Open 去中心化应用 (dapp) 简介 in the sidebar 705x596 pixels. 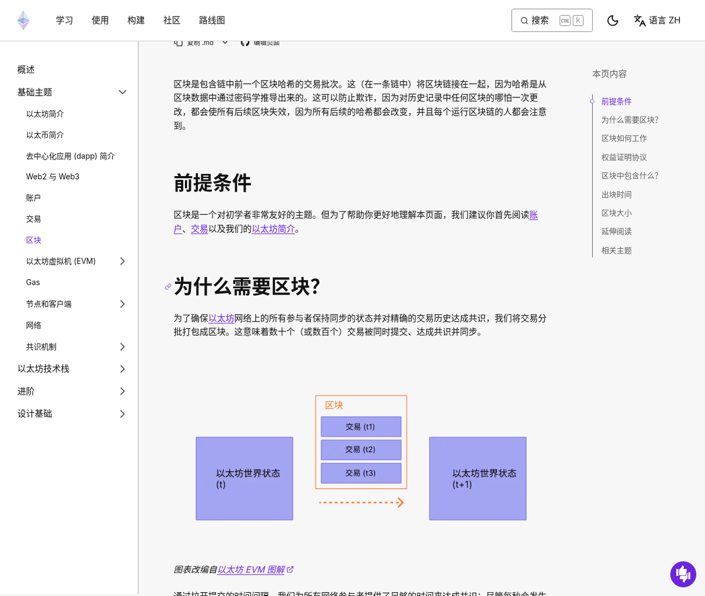click(x=70, y=156)
